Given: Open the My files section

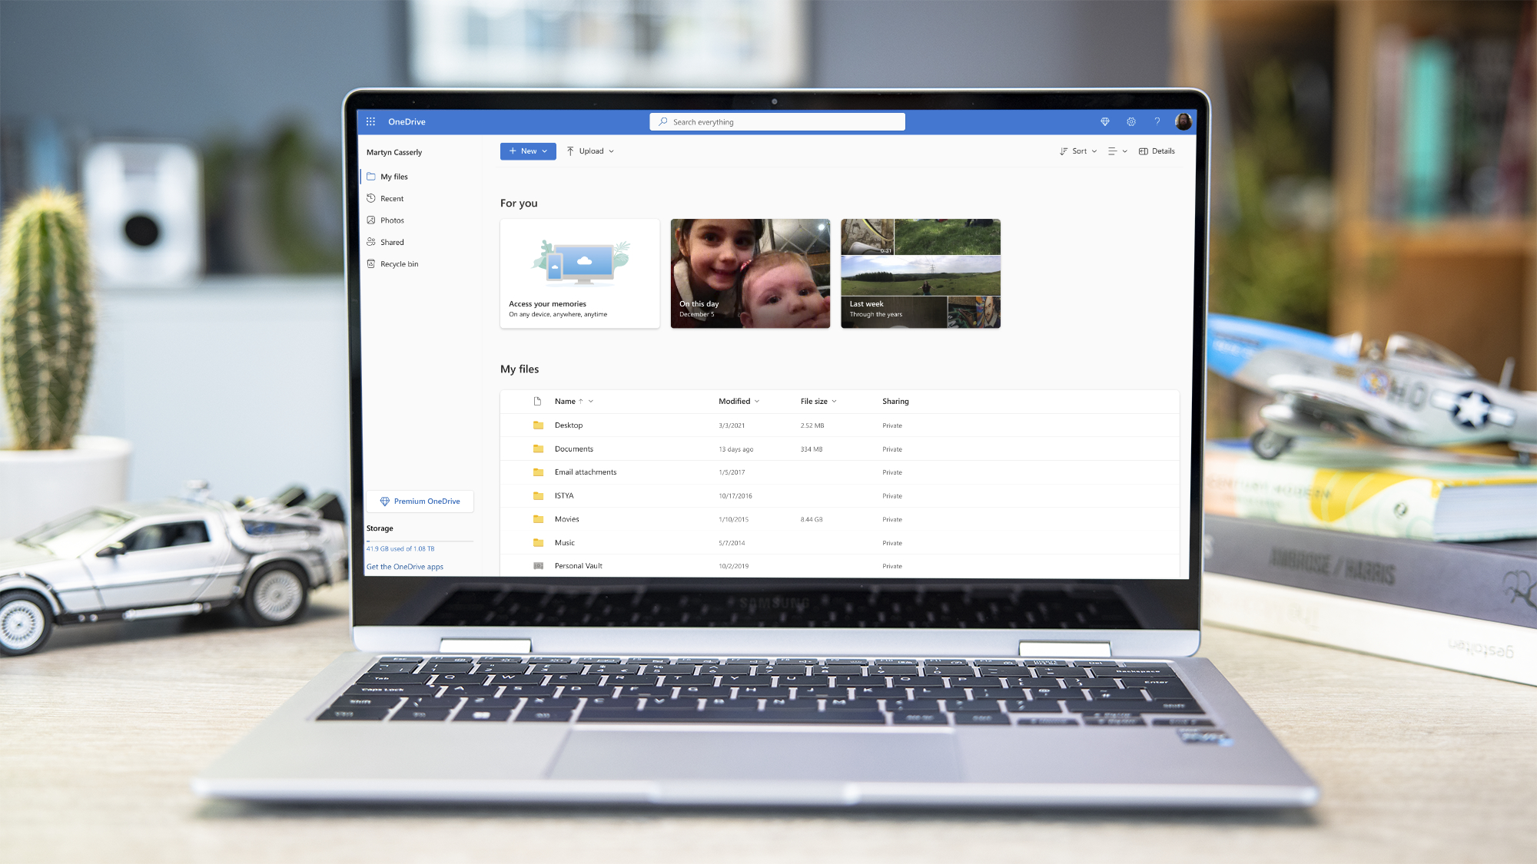Looking at the screenshot, I should (x=393, y=176).
